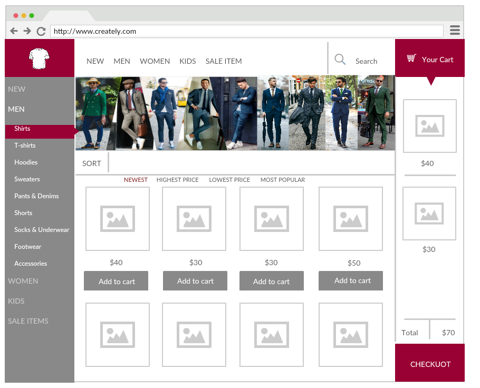Open the browser hamburger menu
Viewport: 480px width, 388px height.
(455, 31)
